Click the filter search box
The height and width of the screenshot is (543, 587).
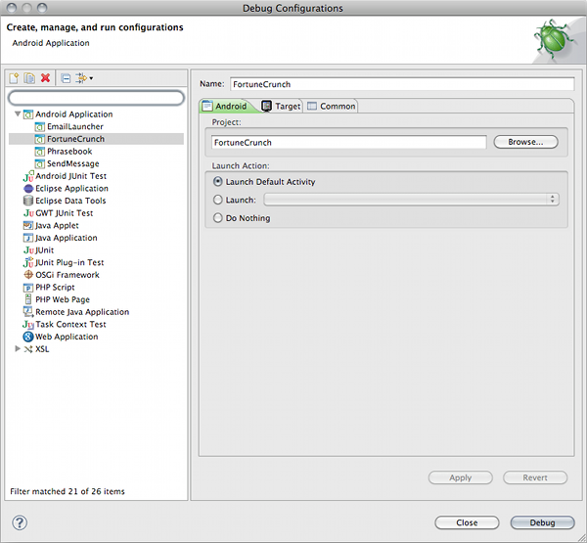pos(96,98)
